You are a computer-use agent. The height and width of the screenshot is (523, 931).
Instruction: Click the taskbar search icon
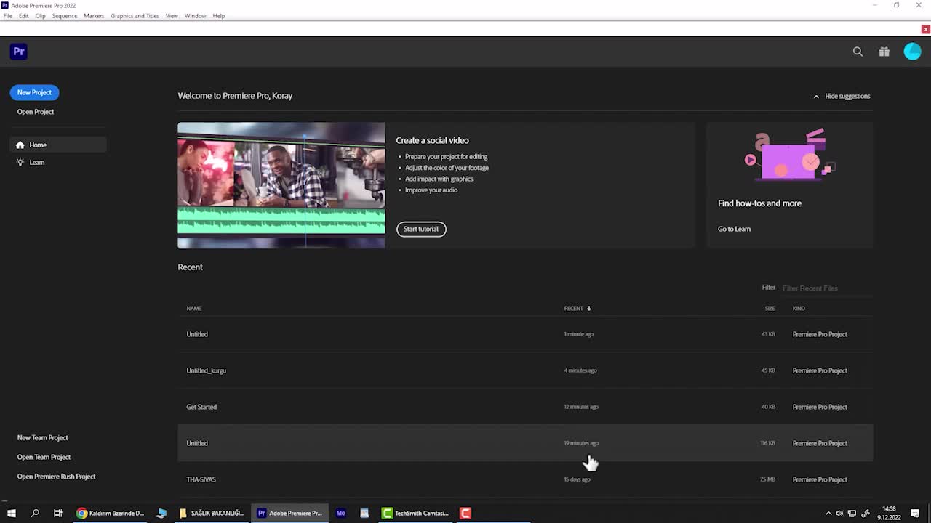coord(35,513)
